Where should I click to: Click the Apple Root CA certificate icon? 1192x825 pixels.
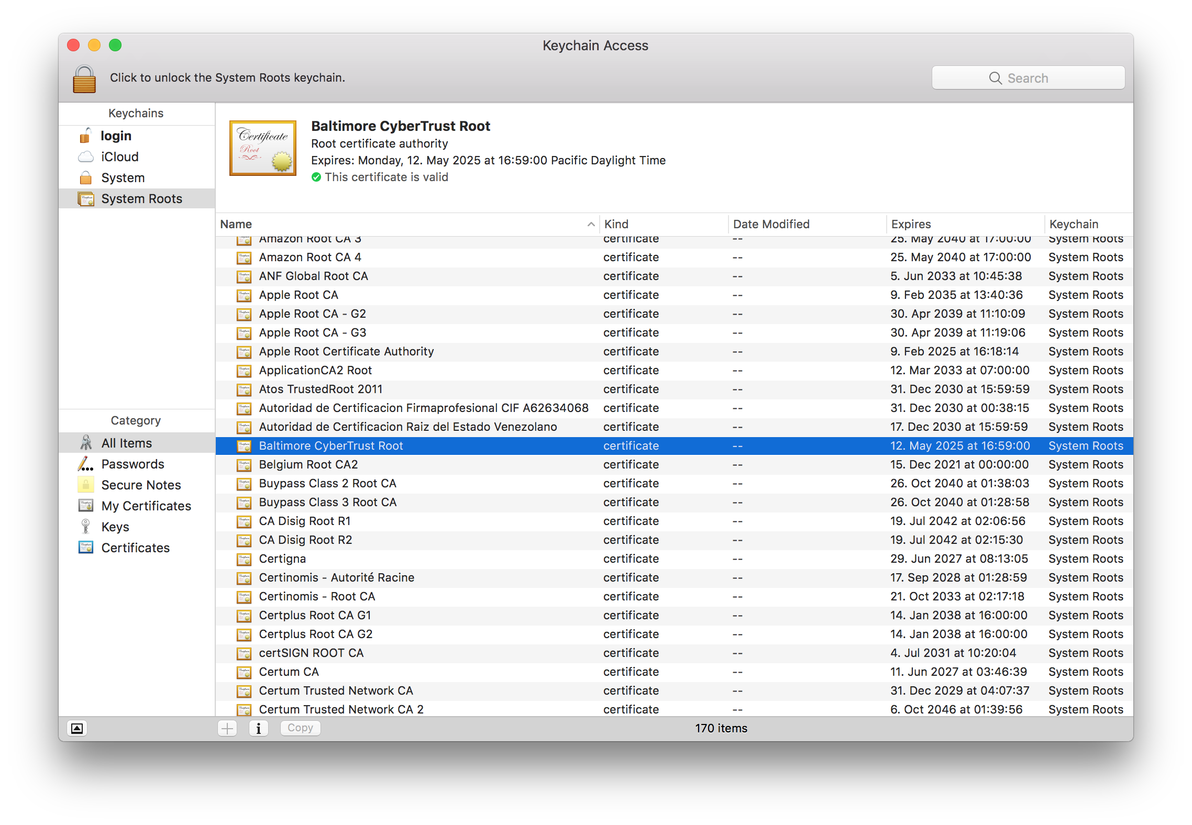244,296
